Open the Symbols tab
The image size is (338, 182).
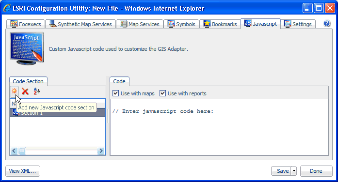pos(181,24)
